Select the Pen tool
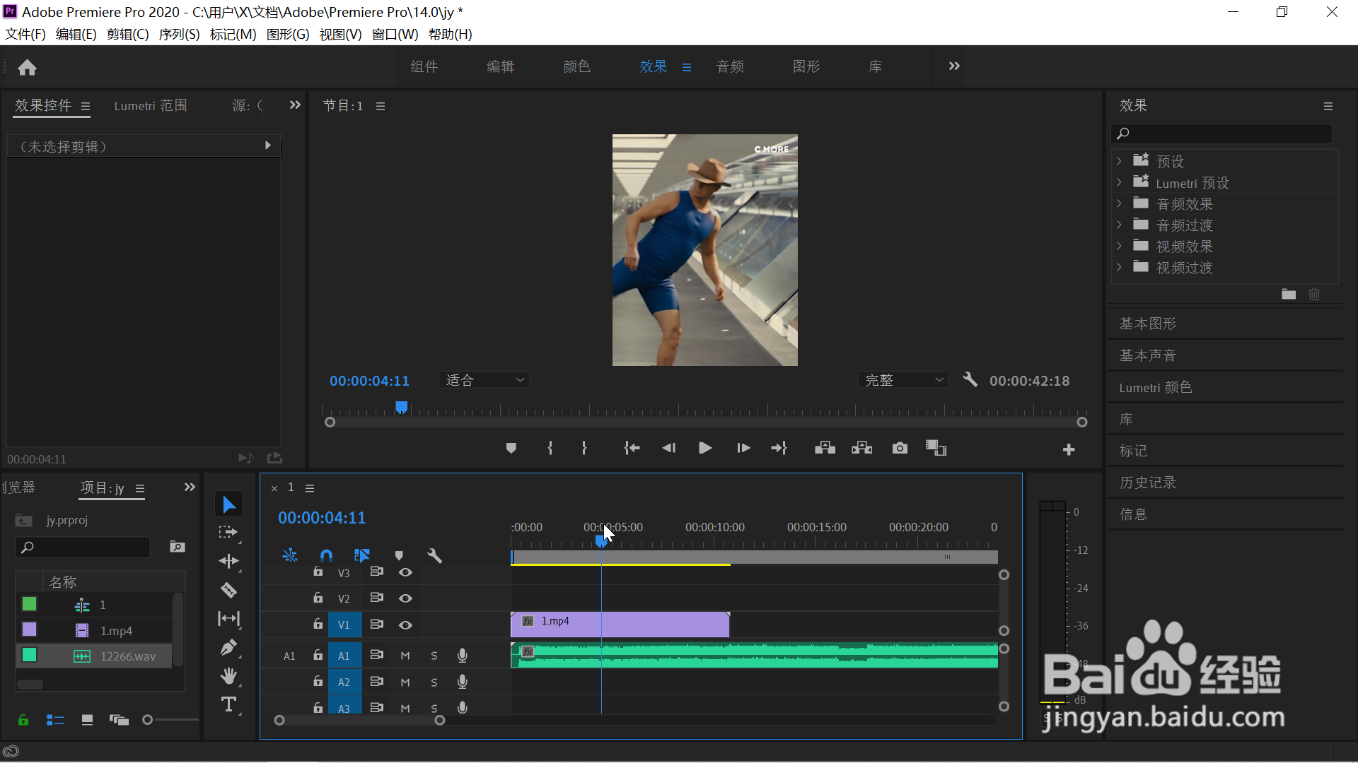This screenshot has height=763, width=1358. [228, 647]
